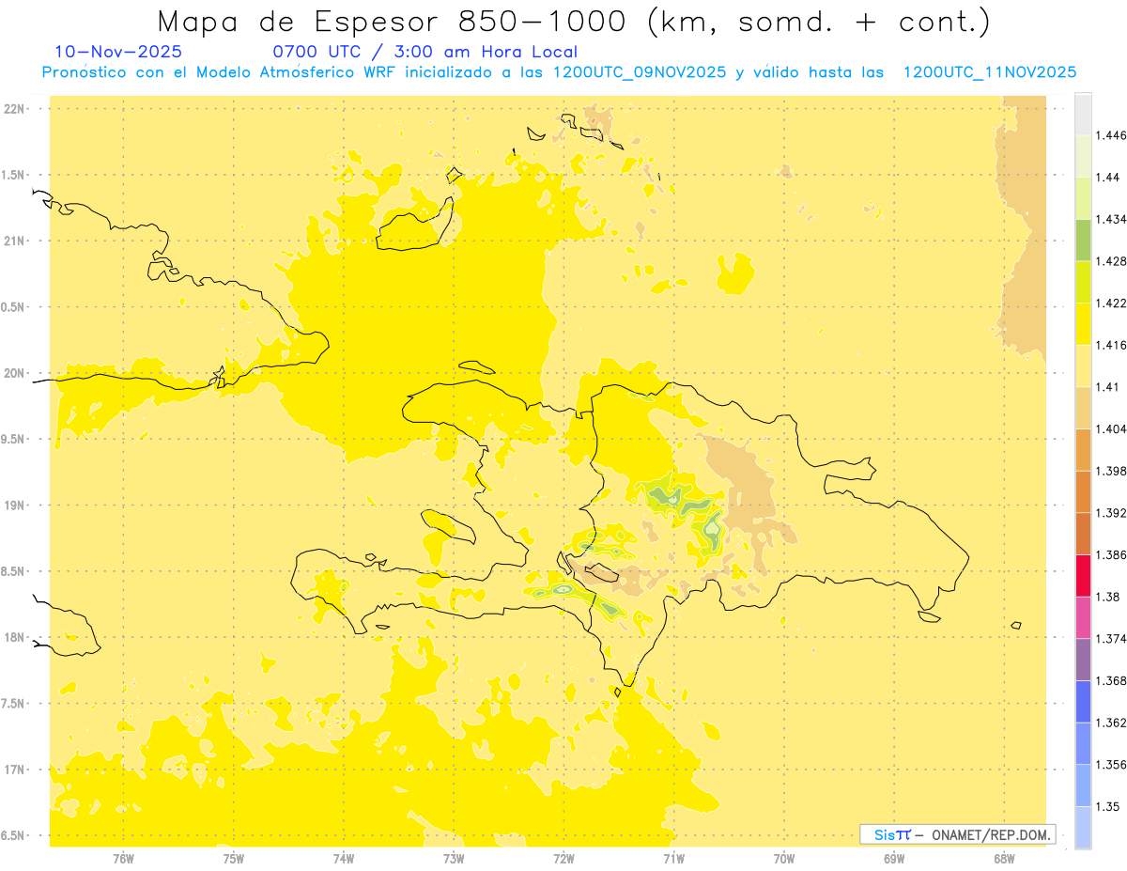This screenshot has width=1127, height=871.
Task: Click the 1.38 colorbar value
Action: coord(1107,597)
